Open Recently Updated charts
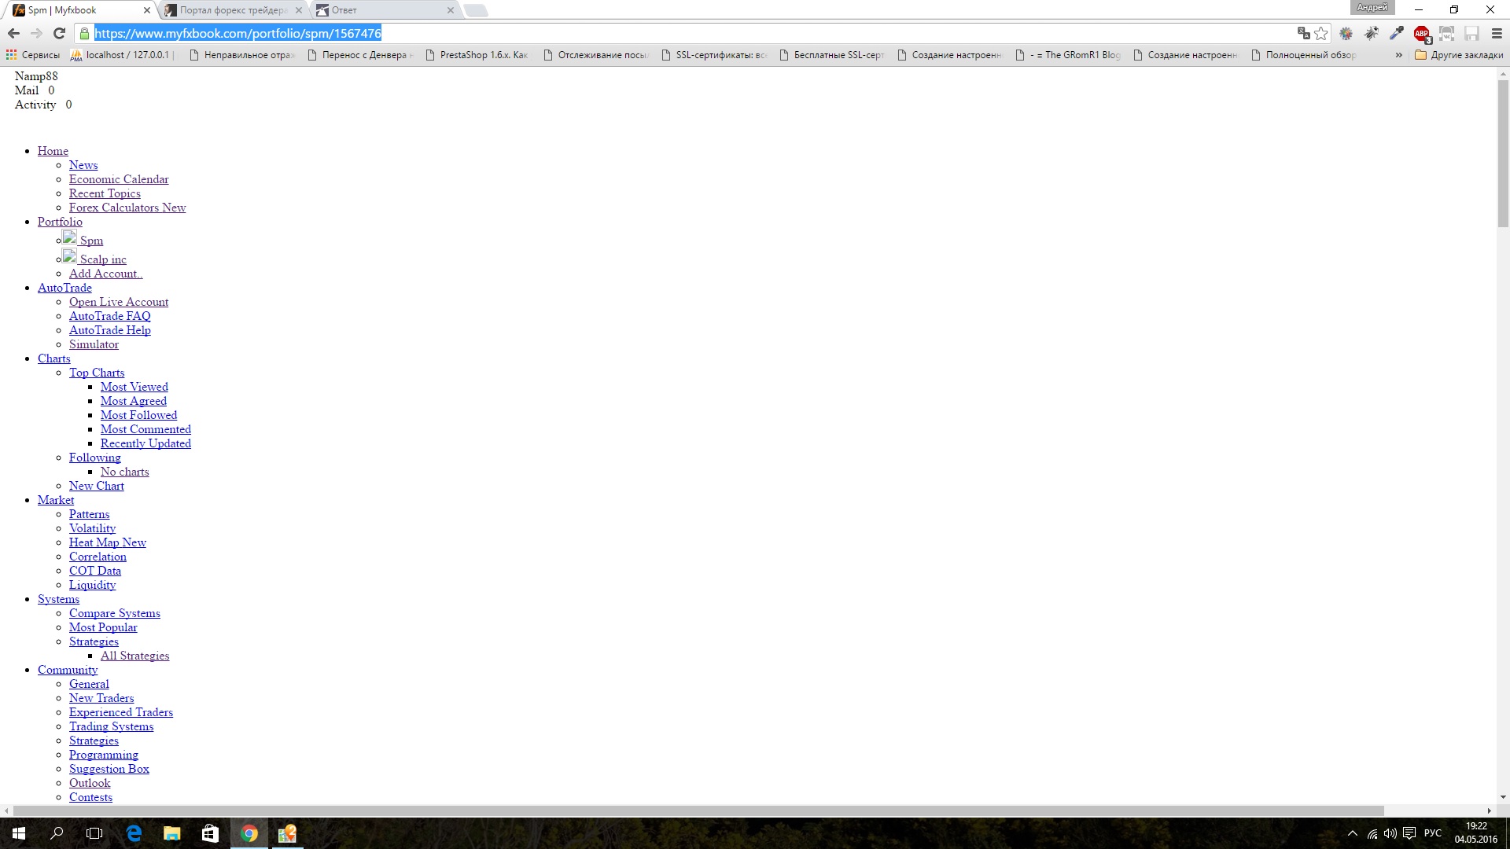 click(x=145, y=443)
